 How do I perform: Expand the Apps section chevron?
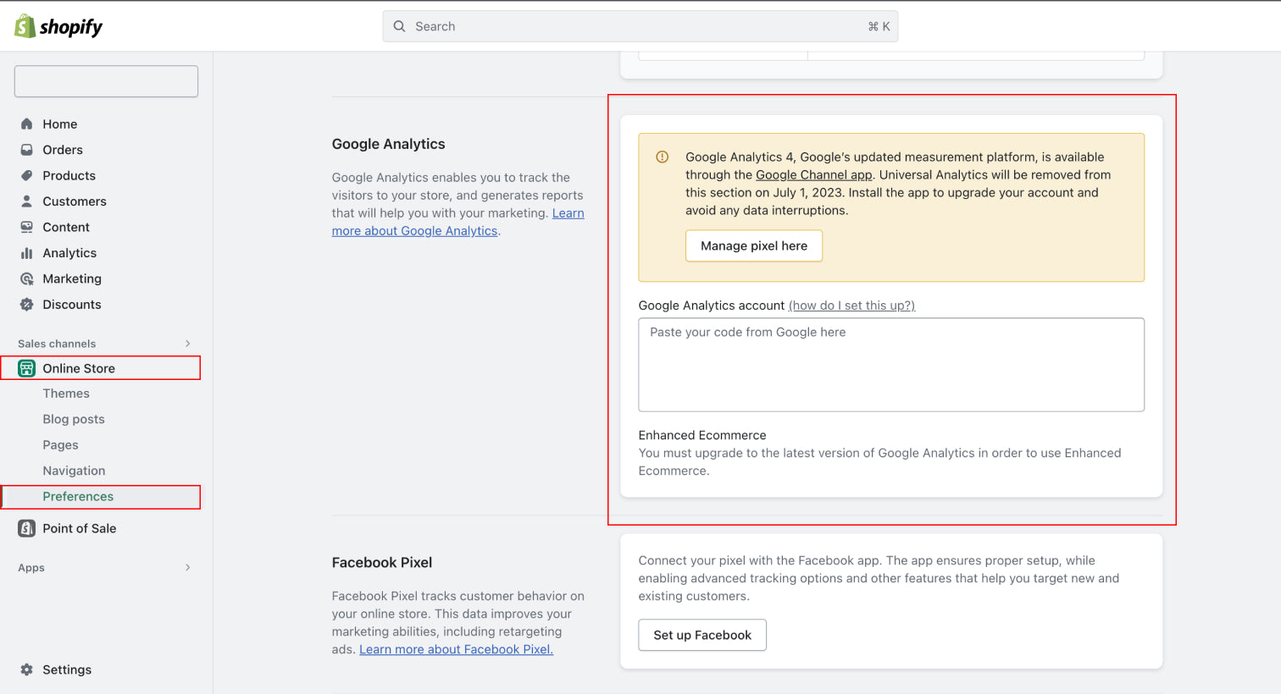[x=187, y=568]
